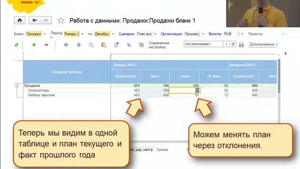Viewport: 300px width, 169px height.
Task: Open the Проекты dropdown arrow
Action: pos(283,34)
